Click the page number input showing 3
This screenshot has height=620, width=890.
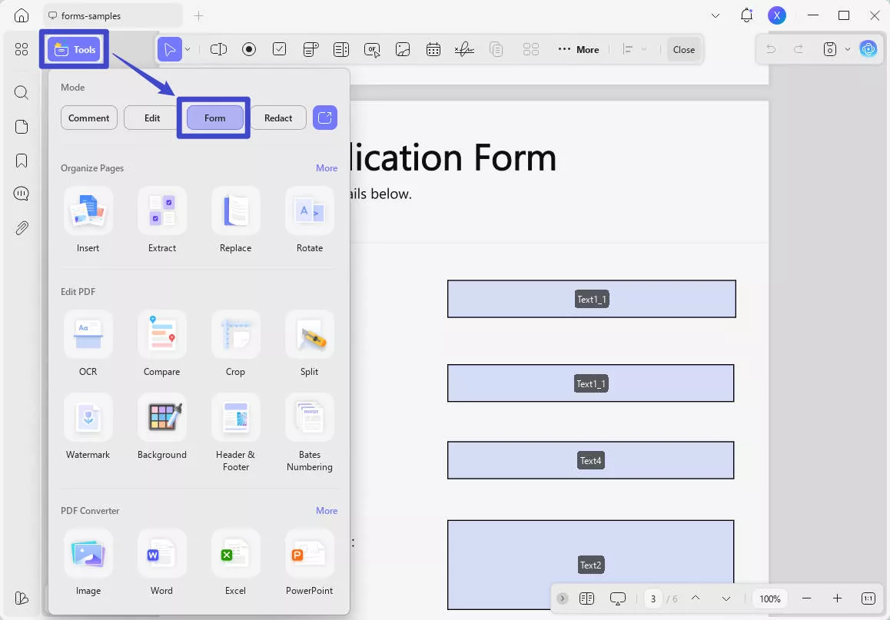click(x=653, y=598)
